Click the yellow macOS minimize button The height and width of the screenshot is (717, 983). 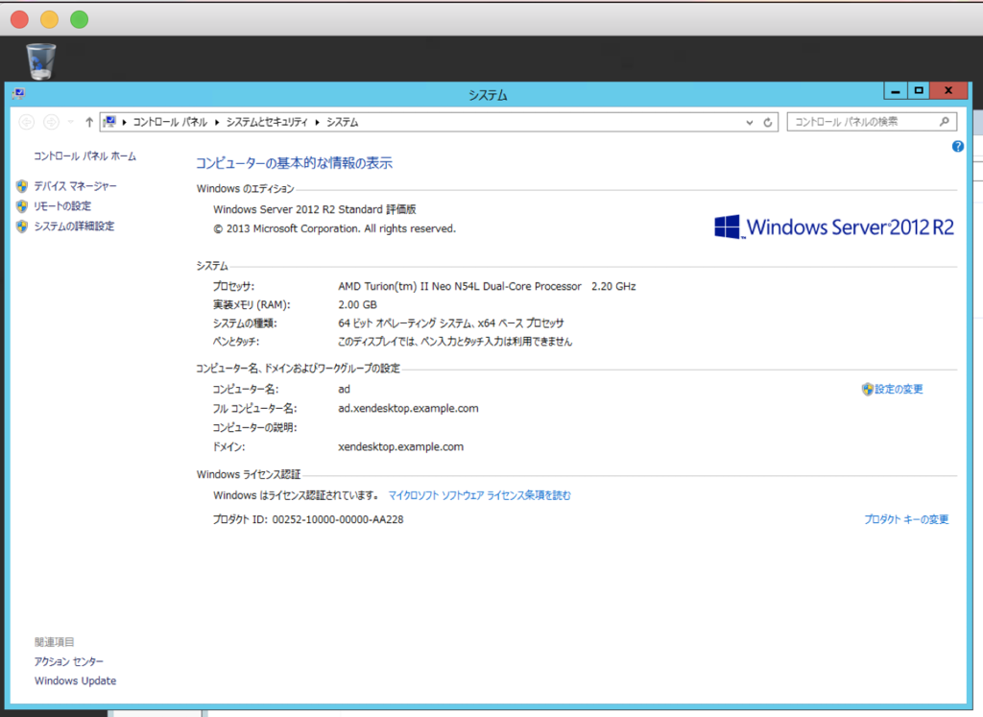click(x=50, y=19)
